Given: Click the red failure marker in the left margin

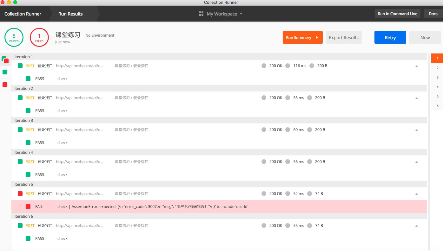Looking at the screenshot, I should [x=5, y=85].
